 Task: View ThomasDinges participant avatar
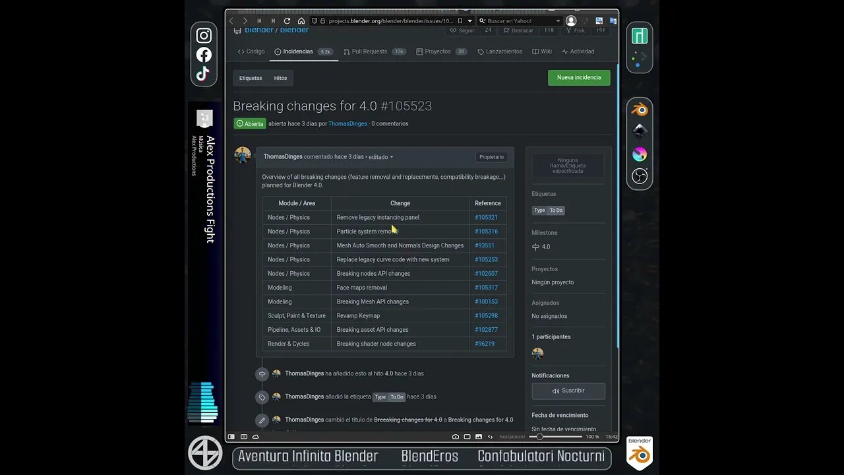tap(538, 353)
